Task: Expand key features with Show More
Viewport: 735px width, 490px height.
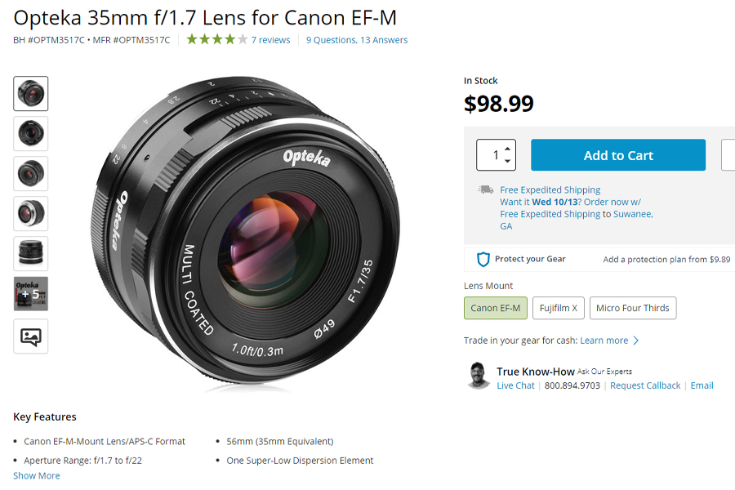Action: pyautogui.click(x=37, y=476)
